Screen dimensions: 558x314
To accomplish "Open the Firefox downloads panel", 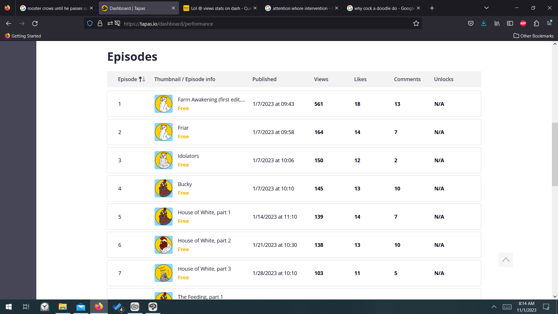I will pyautogui.click(x=484, y=24).
